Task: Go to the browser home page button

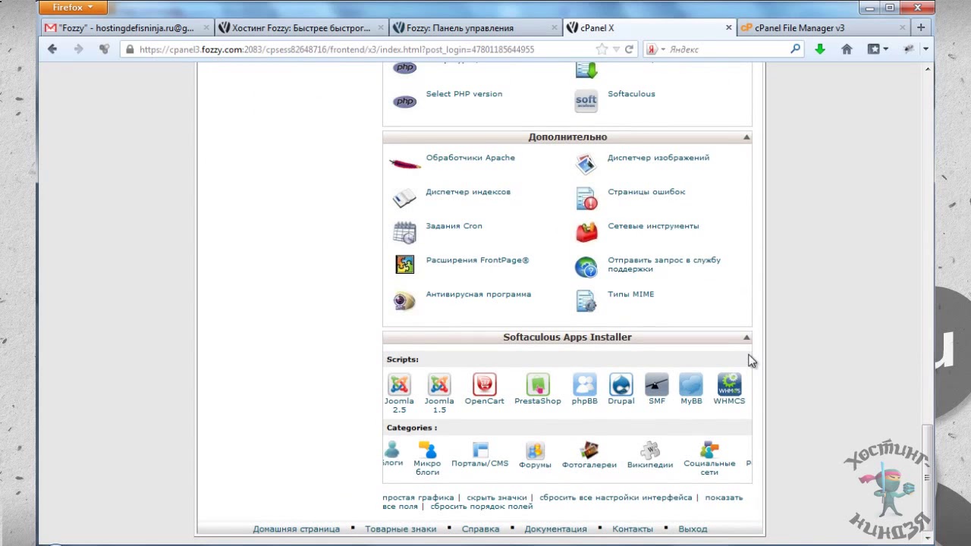Action: [x=847, y=49]
